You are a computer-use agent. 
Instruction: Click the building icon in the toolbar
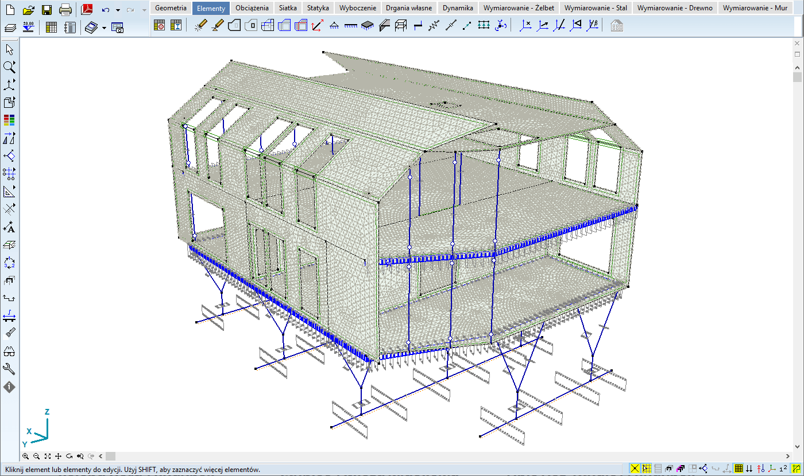coord(617,26)
